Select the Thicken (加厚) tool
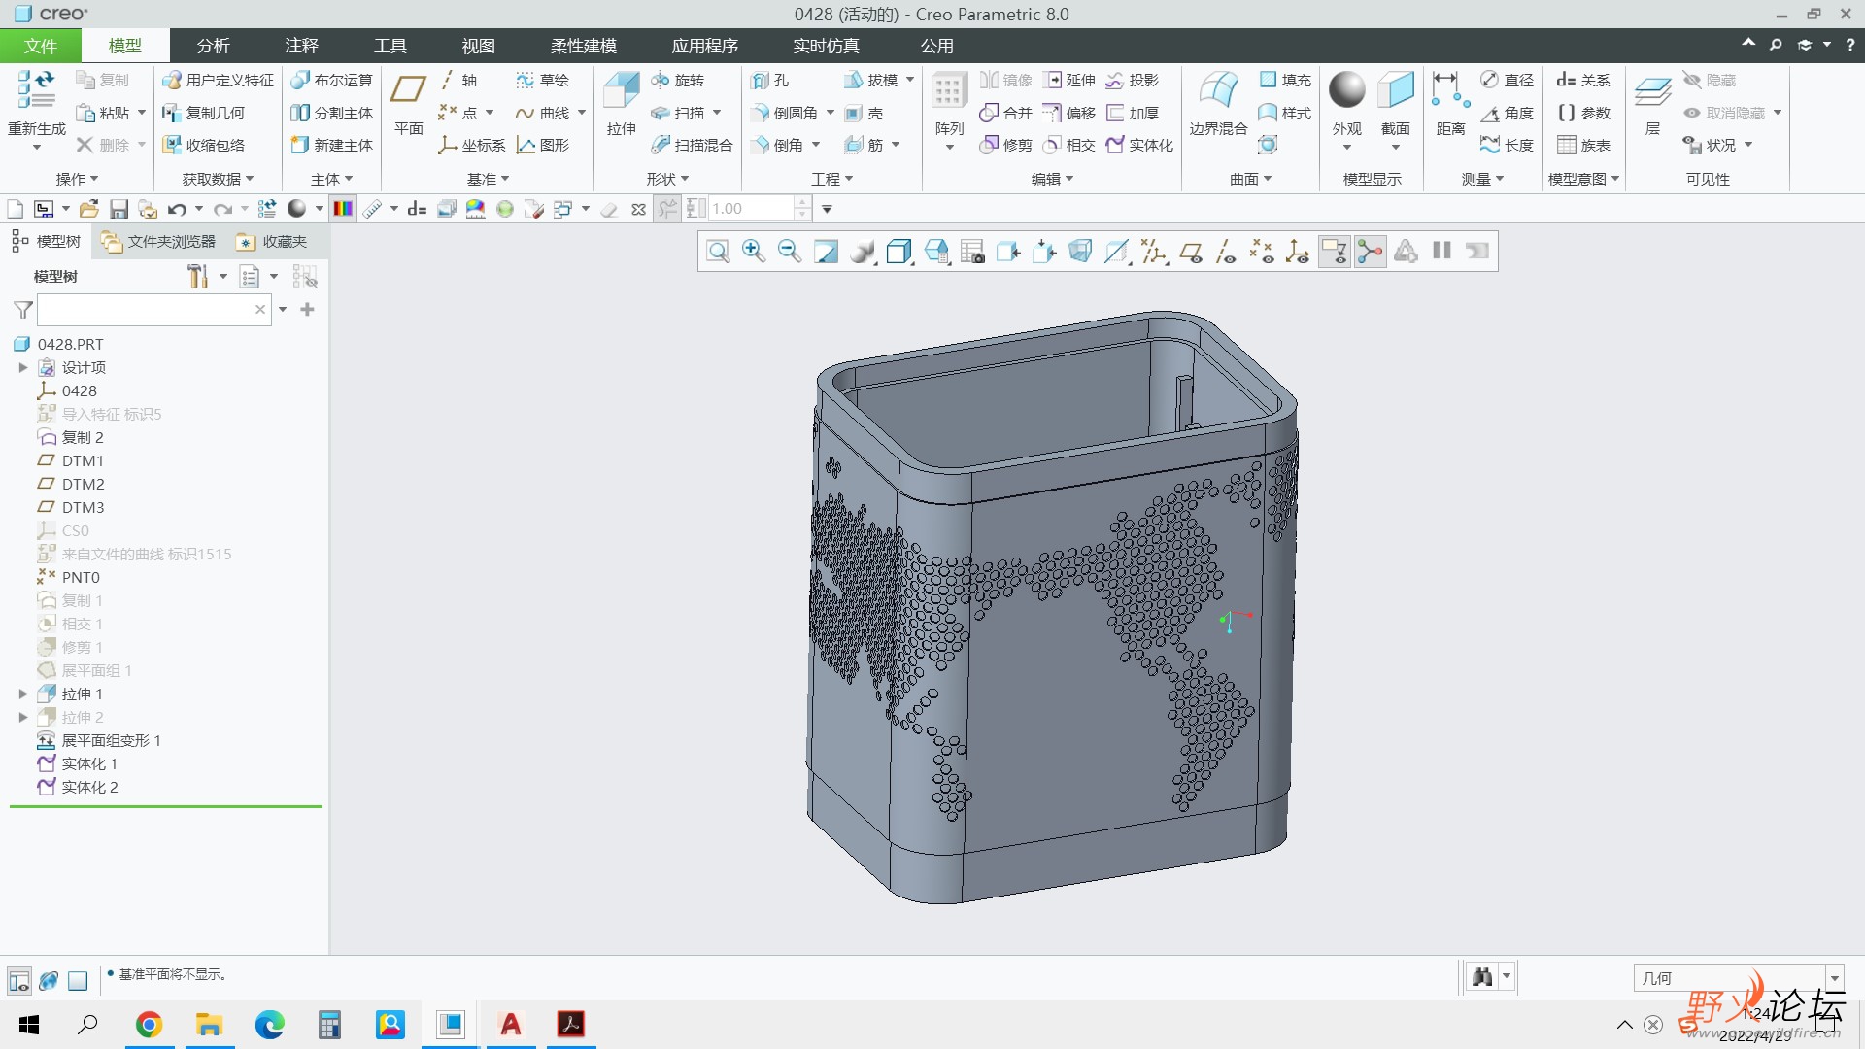 coord(1133,113)
